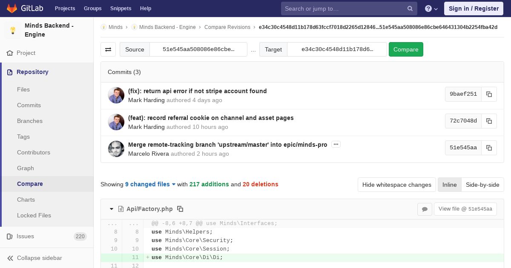The image size is (511, 268).
Task: Copy commit SHA 9baef251
Action: (489, 94)
